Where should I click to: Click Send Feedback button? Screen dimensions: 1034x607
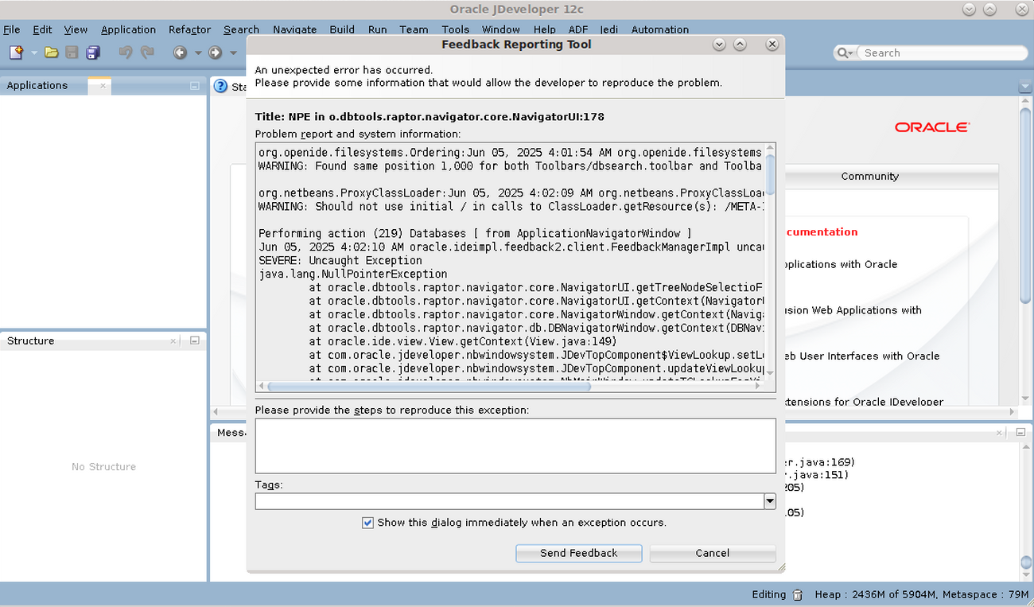[578, 553]
